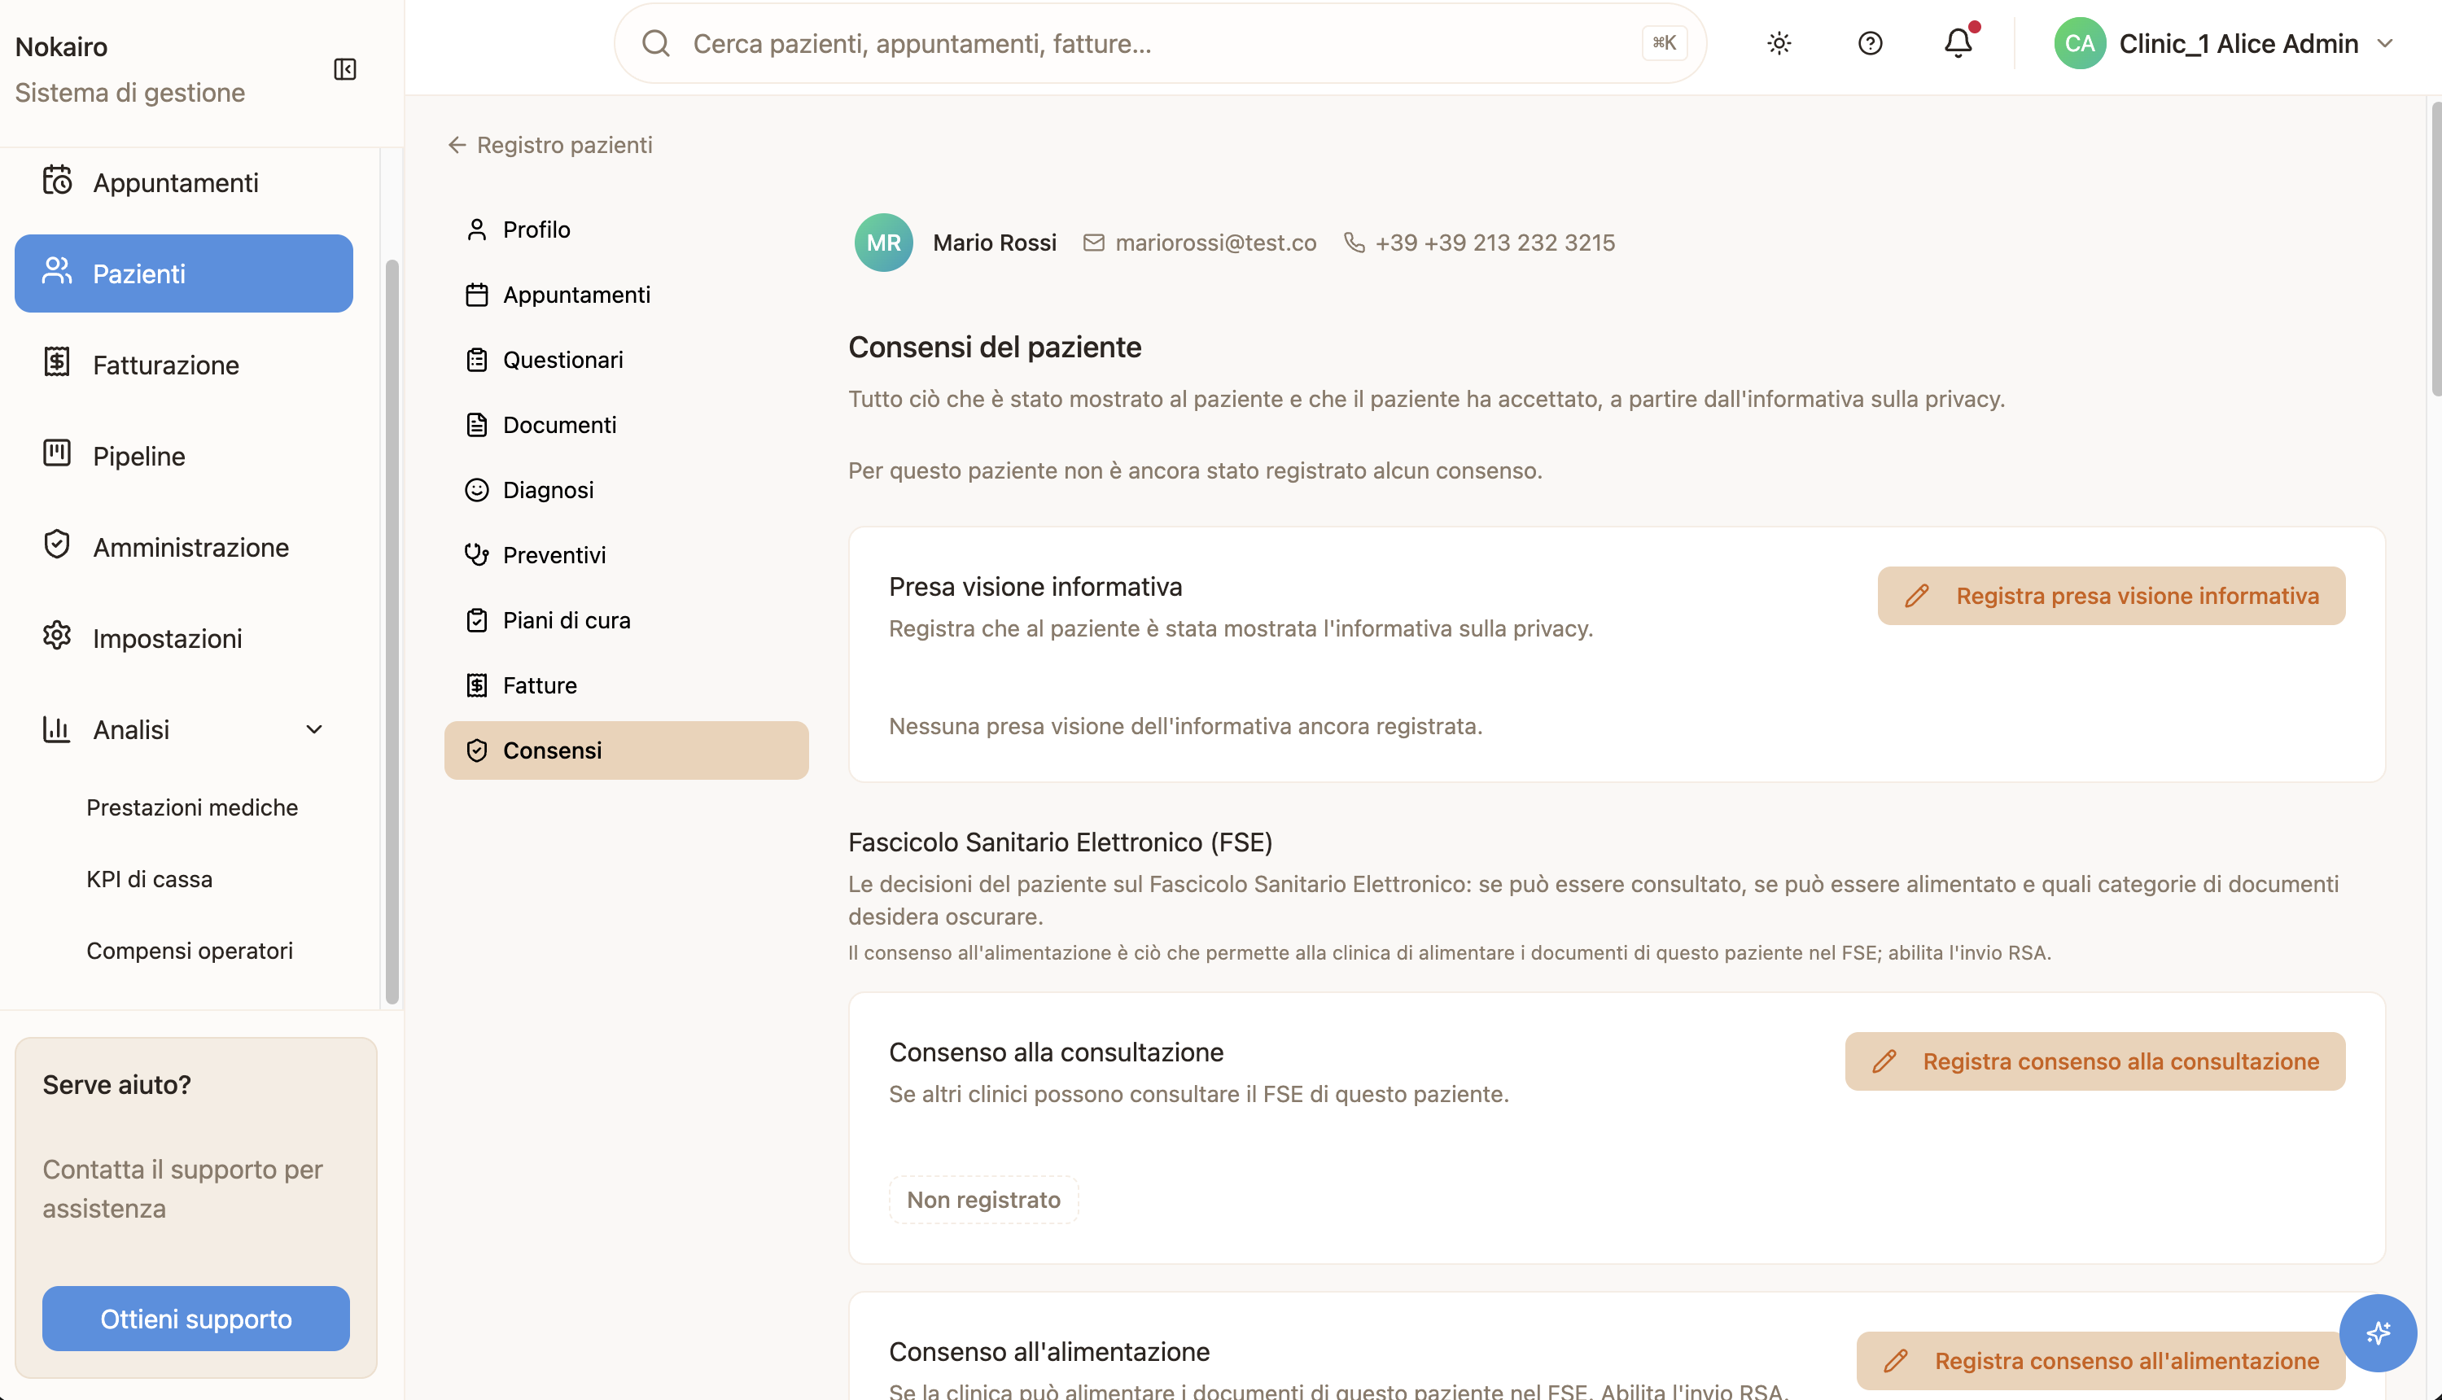Click Registra presa visione informativa
2442x1400 pixels.
[2112, 595]
